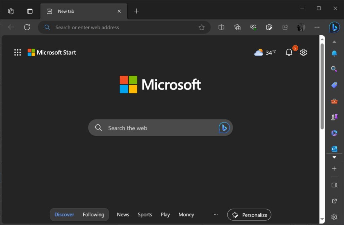Collapse the sidebar list upward

point(334,42)
